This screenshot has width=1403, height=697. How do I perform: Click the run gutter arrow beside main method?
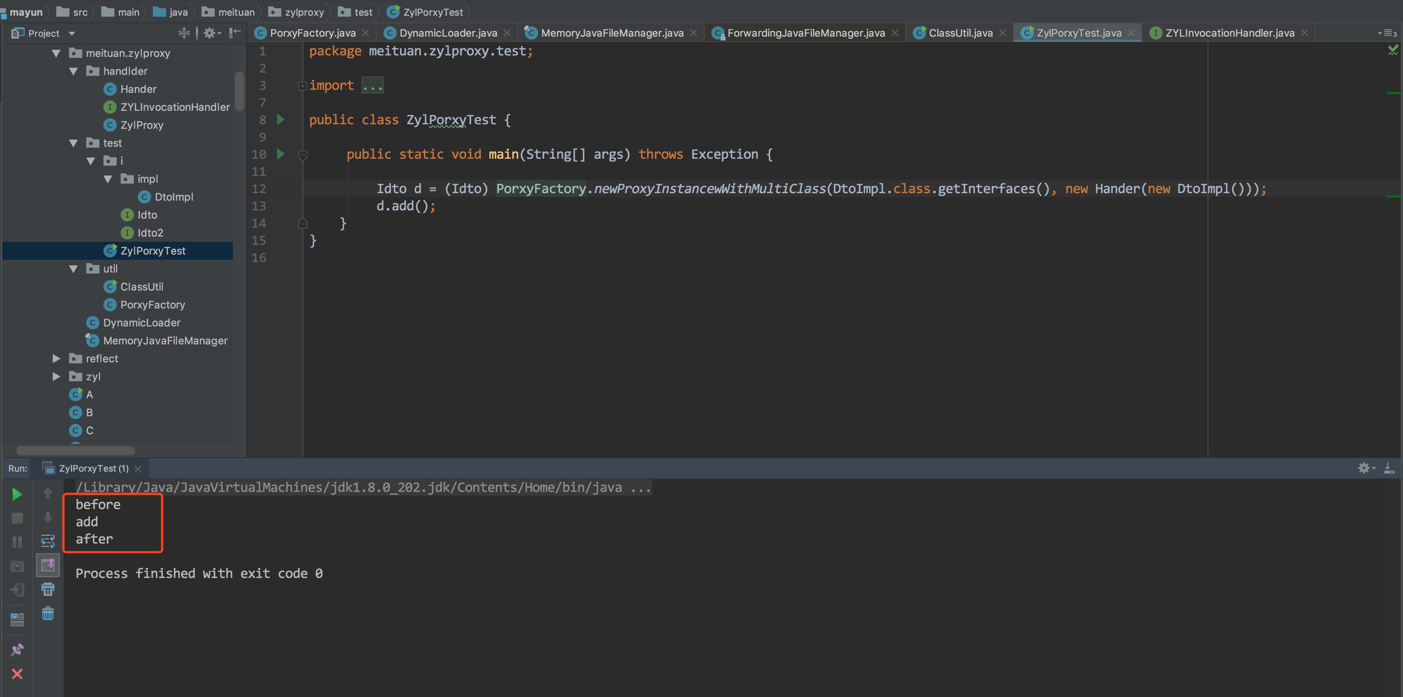coord(280,153)
